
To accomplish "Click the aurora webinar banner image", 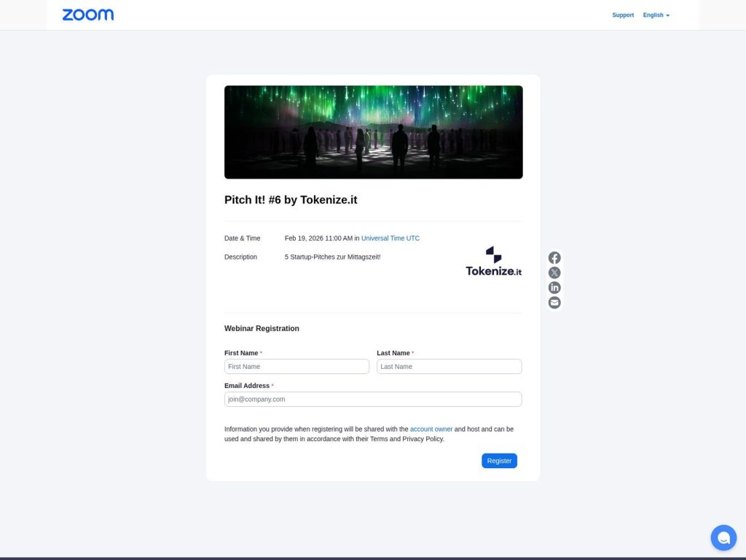I will pos(373,132).
